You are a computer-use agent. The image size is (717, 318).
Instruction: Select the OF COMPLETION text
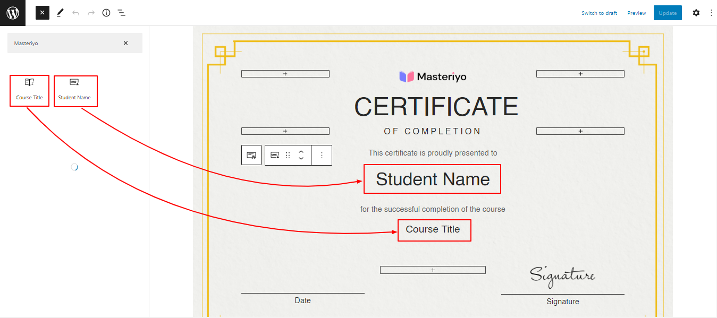click(x=433, y=131)
